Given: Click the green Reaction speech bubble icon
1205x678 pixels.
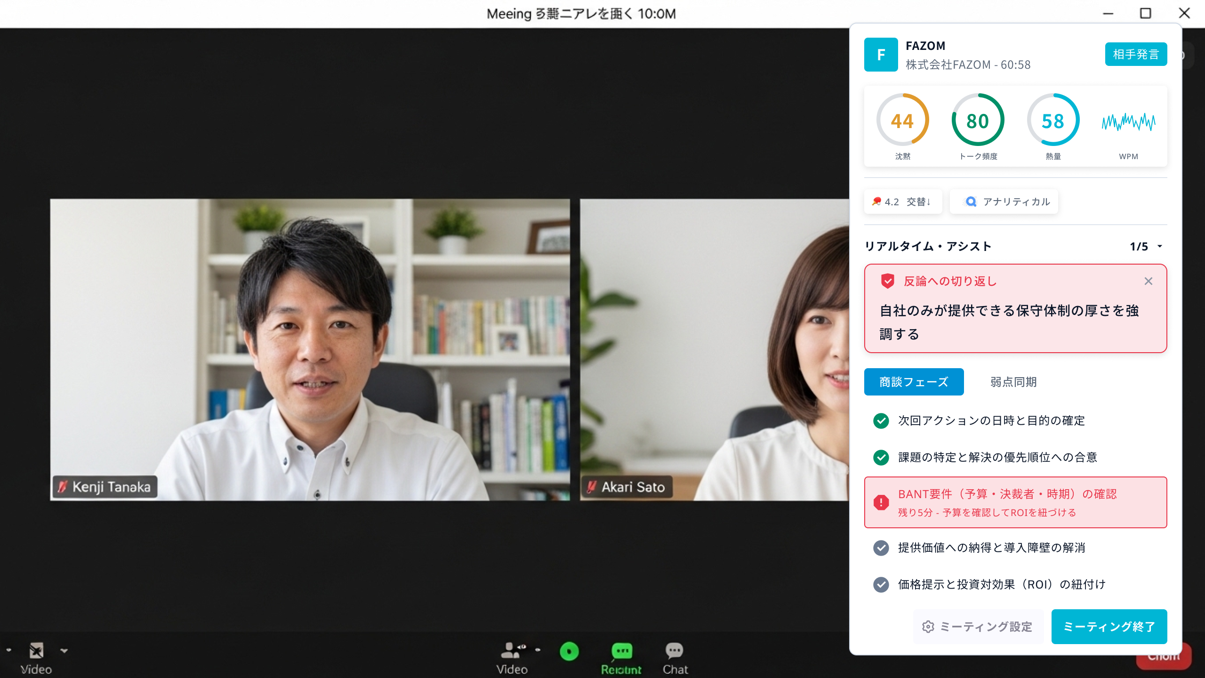Looking at the screenshot, I should (x=621, y=651).
